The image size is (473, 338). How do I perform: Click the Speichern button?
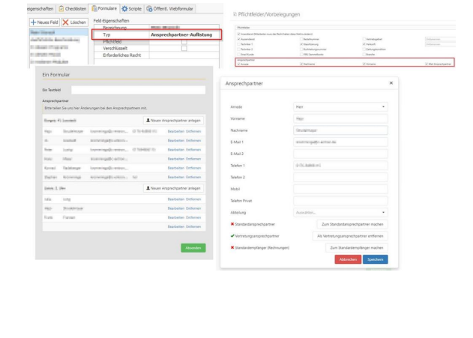(374, 259)
